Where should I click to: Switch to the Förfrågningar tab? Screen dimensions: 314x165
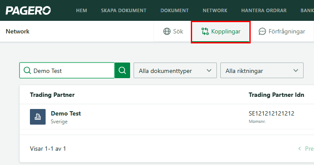(282, 31)
